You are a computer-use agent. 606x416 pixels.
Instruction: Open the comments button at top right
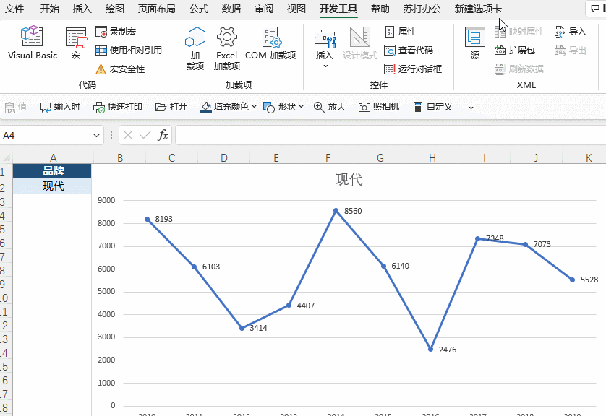click(x=597, y=9)
